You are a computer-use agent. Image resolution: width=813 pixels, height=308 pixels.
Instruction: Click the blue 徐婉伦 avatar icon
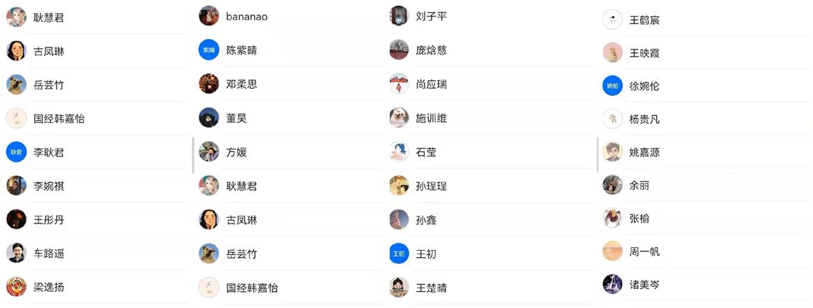click(x=613, y=86)
